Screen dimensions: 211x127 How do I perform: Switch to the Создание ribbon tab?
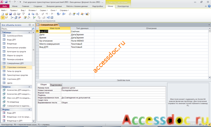point(38,6)
